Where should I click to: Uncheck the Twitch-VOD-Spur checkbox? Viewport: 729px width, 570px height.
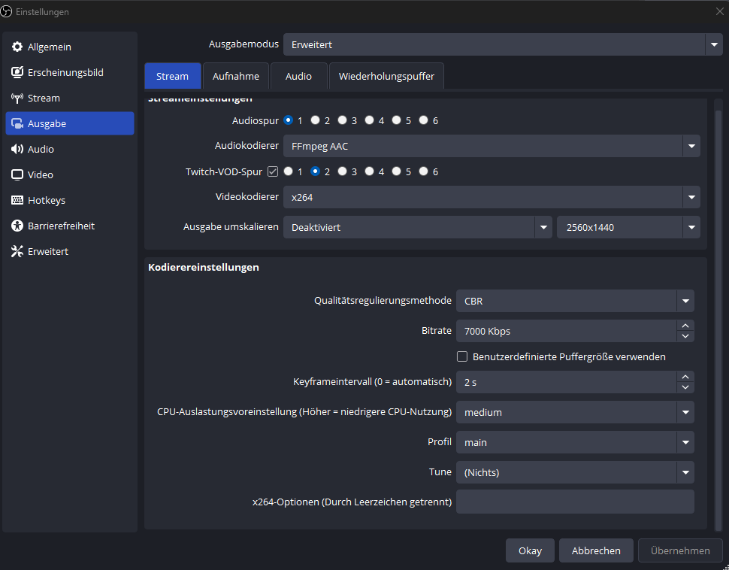click(273, 171)
